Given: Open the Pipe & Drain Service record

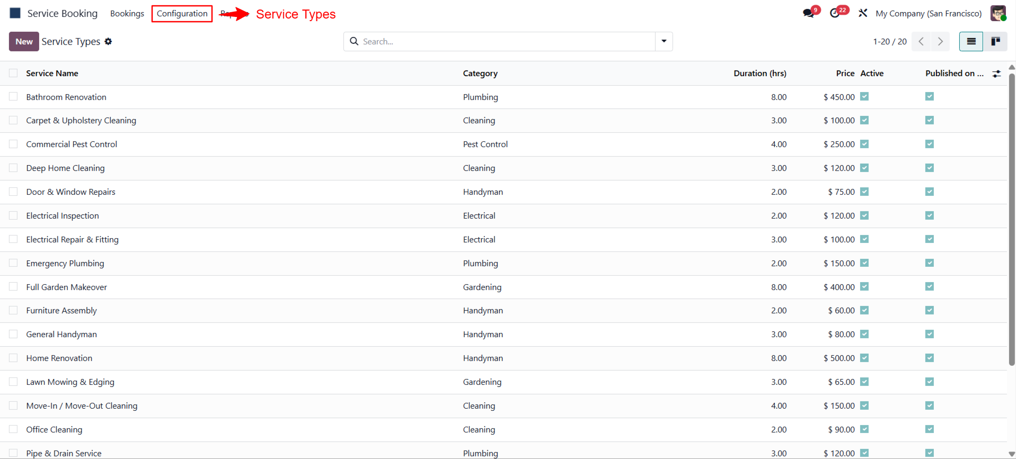Looking at the screenshot, I should pos(64,453).
